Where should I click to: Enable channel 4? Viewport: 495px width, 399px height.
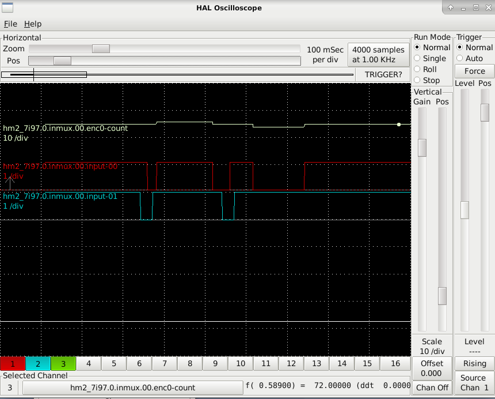[x=89, y=364]
